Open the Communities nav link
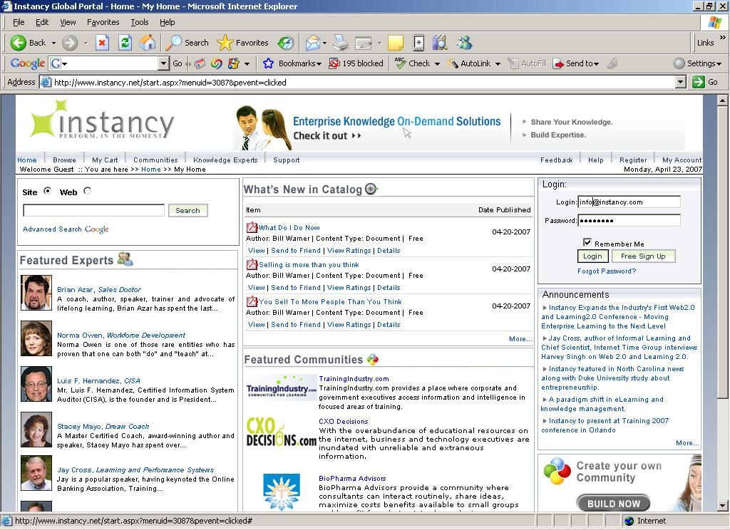 pos(155,160)
